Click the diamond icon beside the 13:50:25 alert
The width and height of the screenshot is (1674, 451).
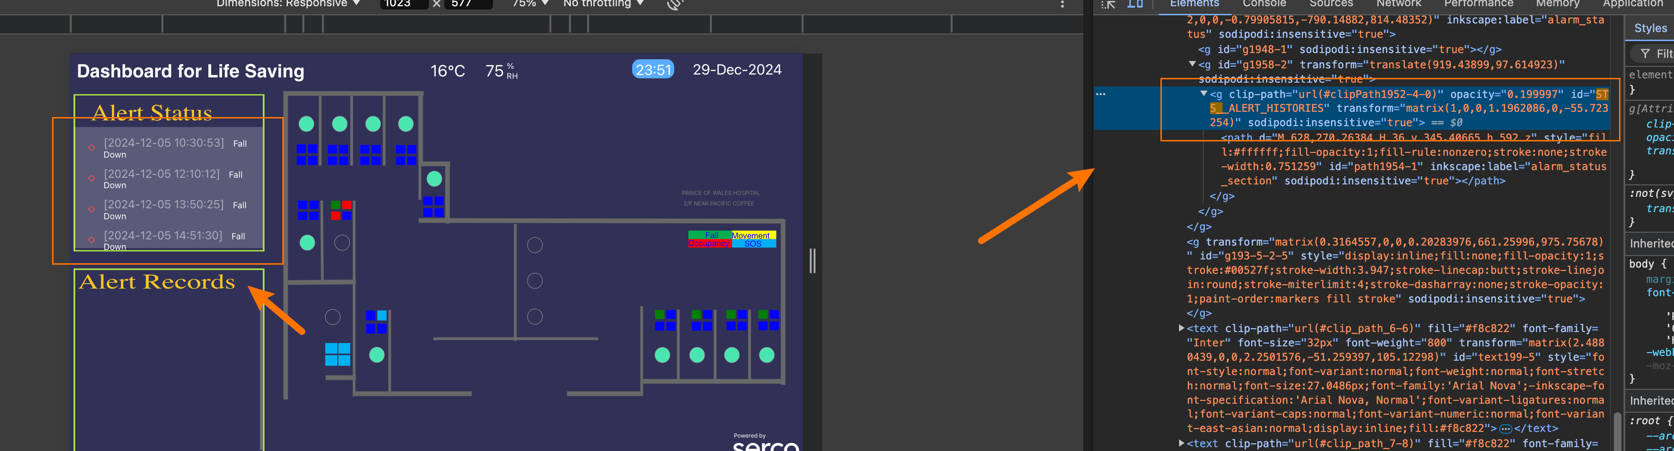coord(92,209)
